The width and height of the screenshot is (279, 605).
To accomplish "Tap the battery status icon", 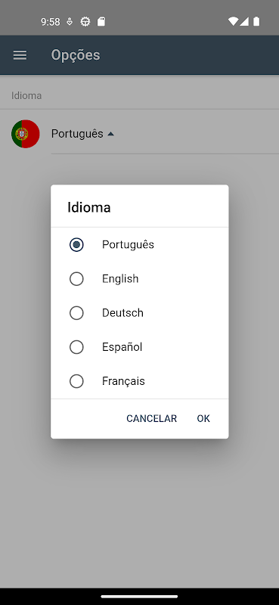I will (256, 22).
